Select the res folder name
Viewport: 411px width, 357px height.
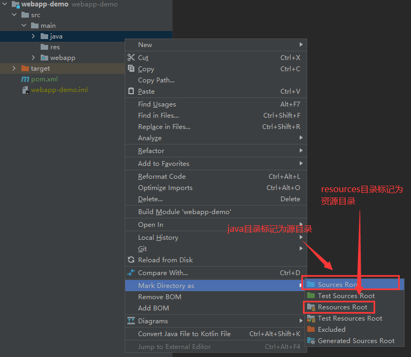point(55,47)
